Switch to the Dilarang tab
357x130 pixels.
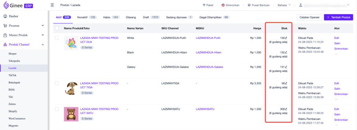coord(131,17)
